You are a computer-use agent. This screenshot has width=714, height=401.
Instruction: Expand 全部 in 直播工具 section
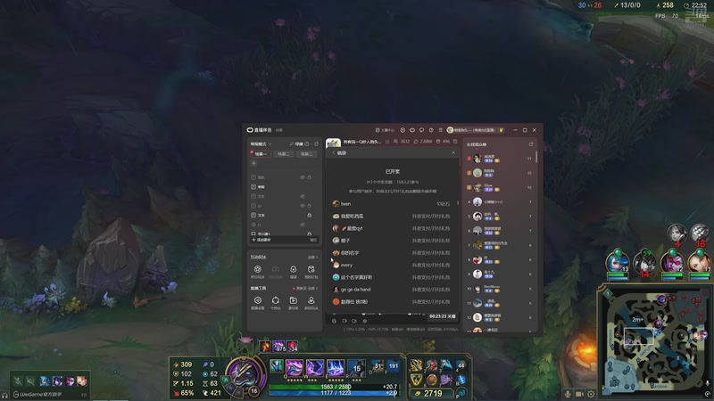coord(313,288)
